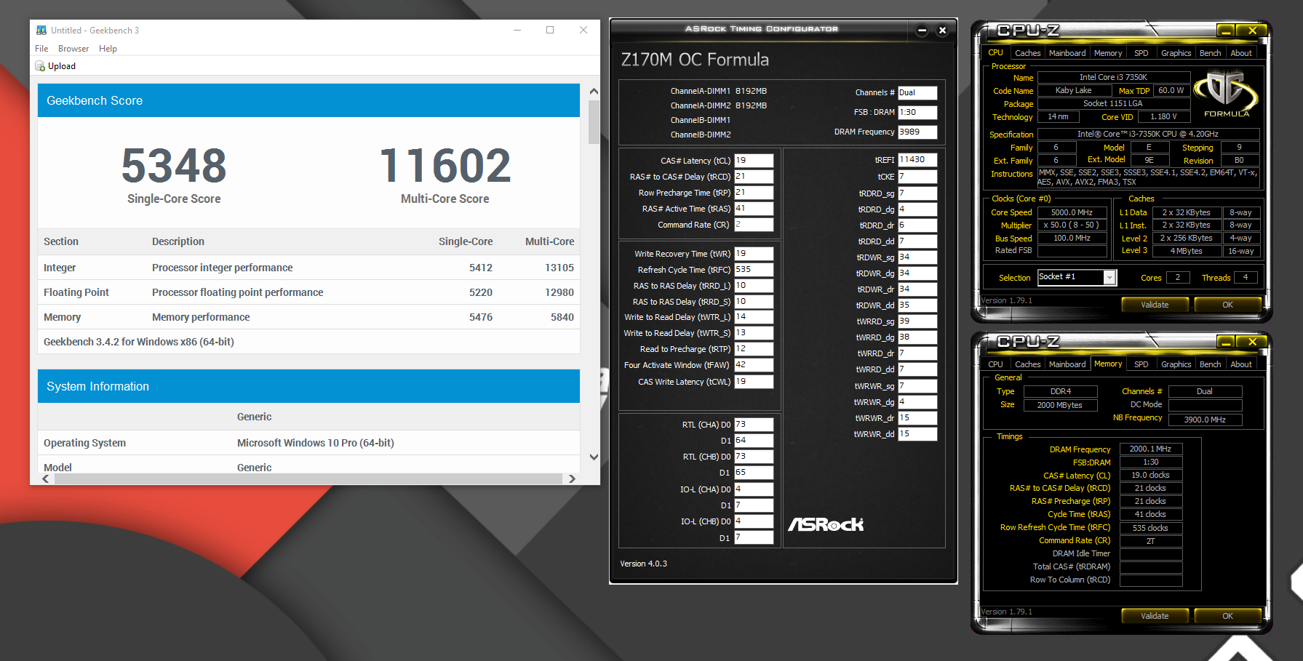
Task: Open the Browser menu in Geekbench
Action: pos(73,49)
